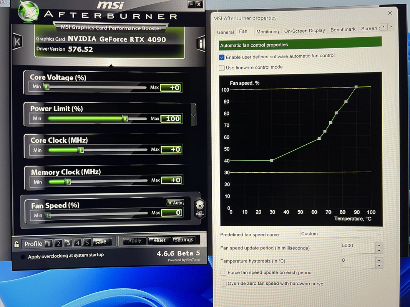Decrease fan speed update period with down arrow

tap(379, 251)
